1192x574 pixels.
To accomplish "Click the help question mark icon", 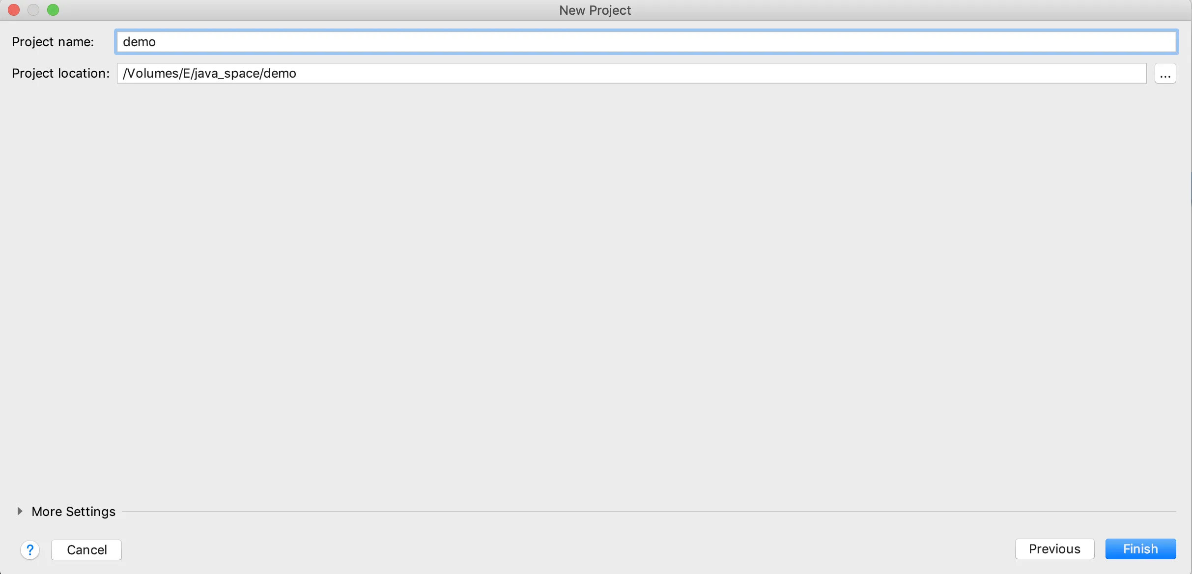I will 30,549.
